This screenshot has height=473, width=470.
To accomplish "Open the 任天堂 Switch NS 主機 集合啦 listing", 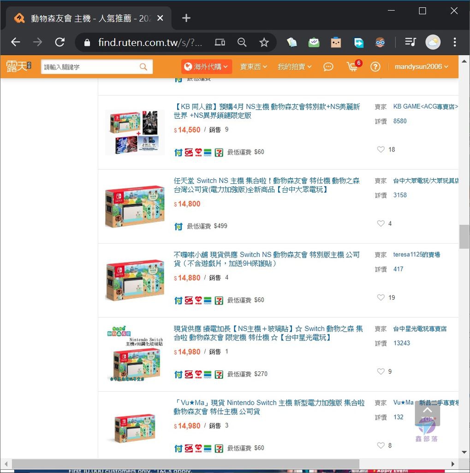I will click(x=267, y=185).
